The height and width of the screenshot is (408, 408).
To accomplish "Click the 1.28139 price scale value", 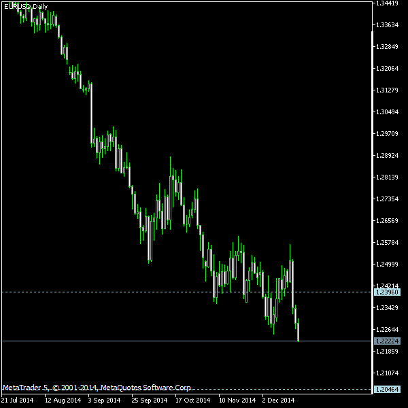I will 387,177.
